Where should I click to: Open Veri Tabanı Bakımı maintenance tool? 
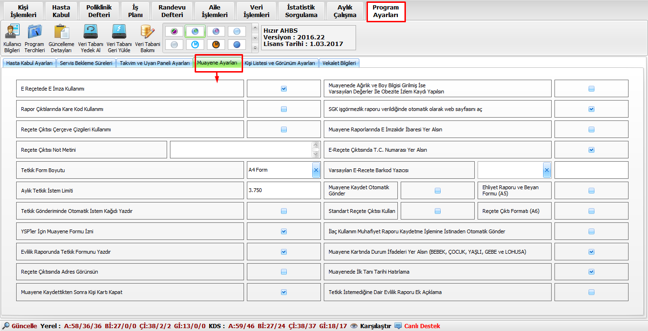click(147, 32)
